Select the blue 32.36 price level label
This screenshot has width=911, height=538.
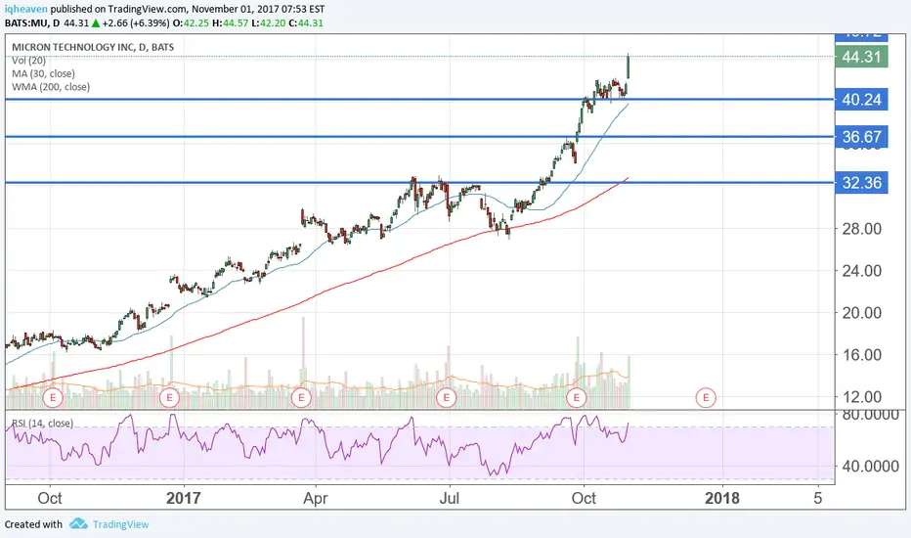[x=861, y=183]
